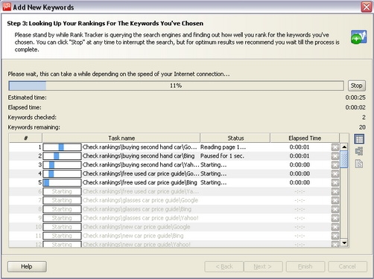This screenshot has width=374, height=279.
Task: Click the Estimated time value 0:00:25
Action: coord(355,97)
